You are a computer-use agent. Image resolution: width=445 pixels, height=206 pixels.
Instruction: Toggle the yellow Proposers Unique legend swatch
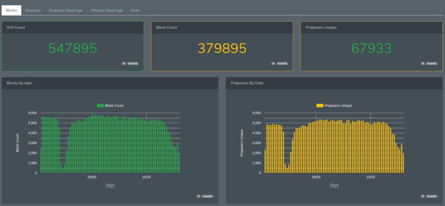point(320,105)
